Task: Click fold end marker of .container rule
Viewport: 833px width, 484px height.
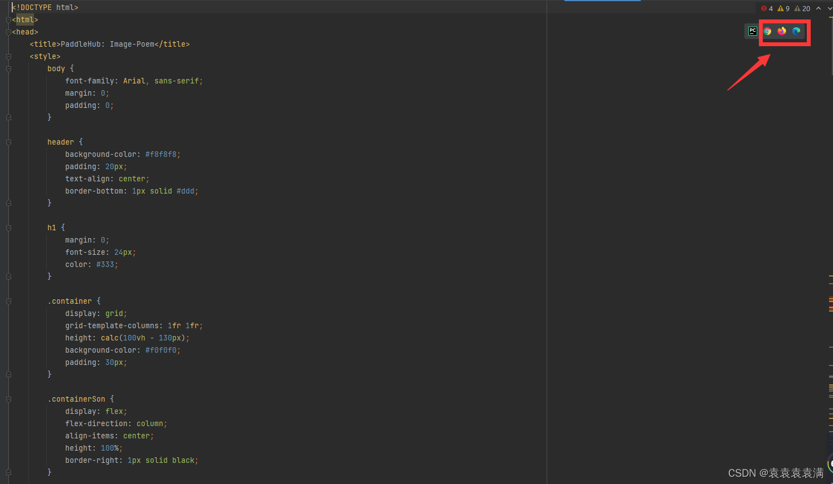Action: coord(8,374)
